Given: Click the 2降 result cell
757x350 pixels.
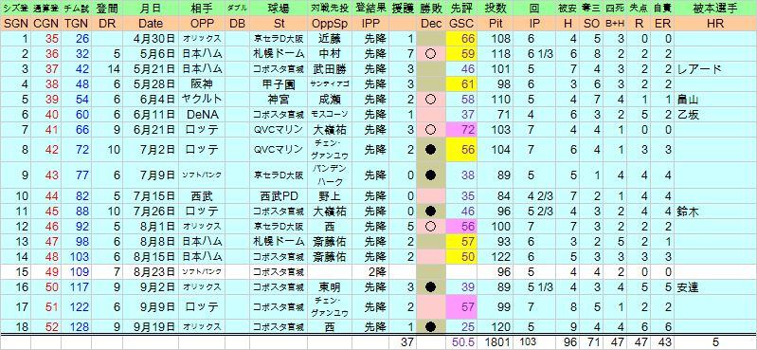Looking at the screenshot, I should pos(371,272).
